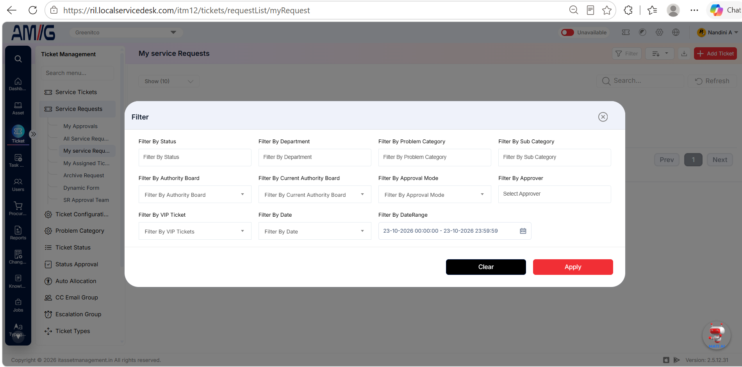
Task: Open Jobs module in left rail
Action: [x=18, y=305]
